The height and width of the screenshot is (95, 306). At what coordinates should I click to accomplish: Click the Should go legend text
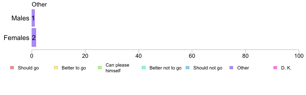(x=28, y=68)
